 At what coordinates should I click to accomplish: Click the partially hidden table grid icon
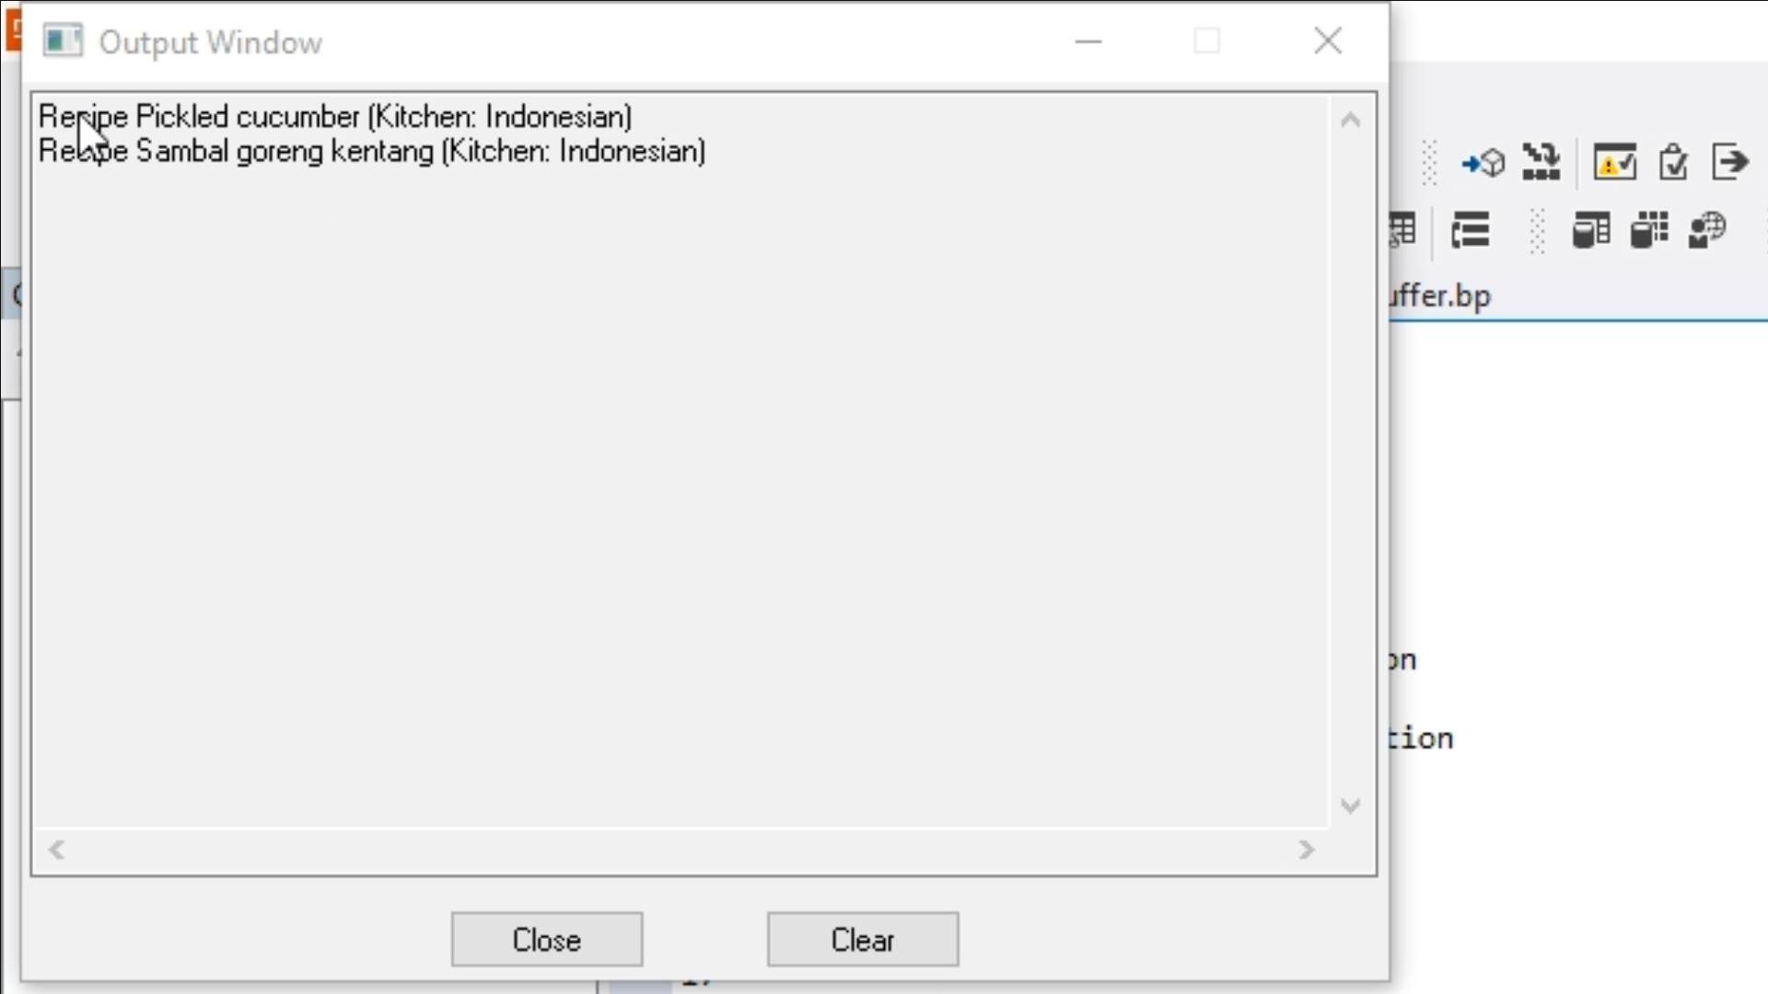tap(1402, 229)
